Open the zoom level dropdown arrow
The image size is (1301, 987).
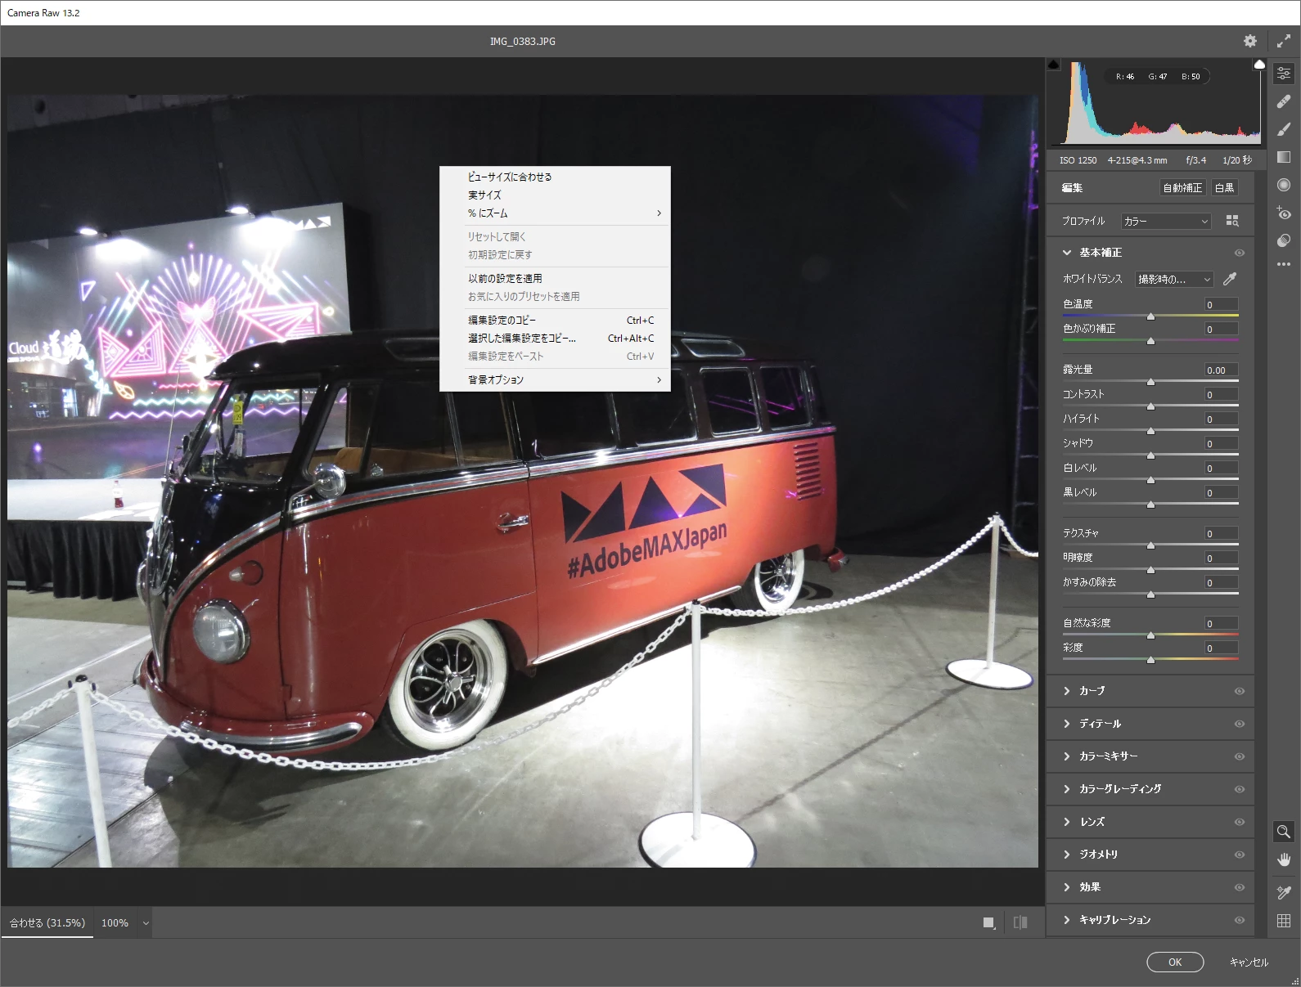(146, 923)
